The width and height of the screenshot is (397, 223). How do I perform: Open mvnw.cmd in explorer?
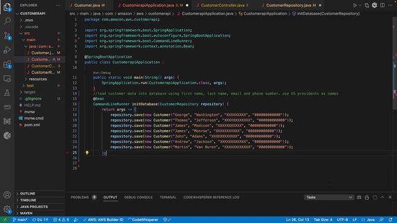click(x=33, y=118)
